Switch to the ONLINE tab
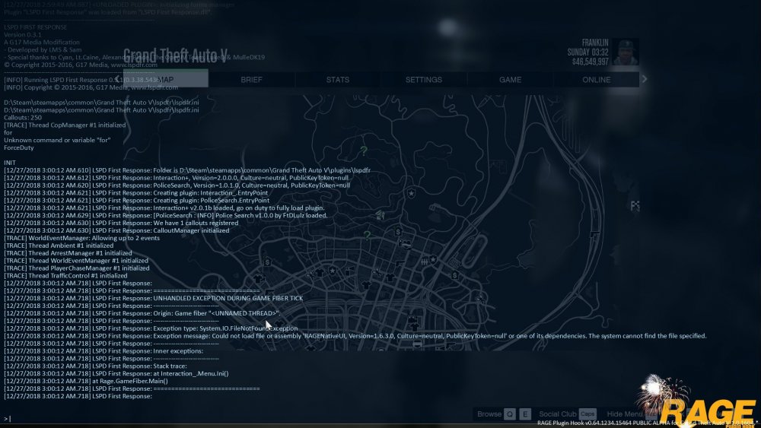 pyautogui.click(x=597, y=80)
